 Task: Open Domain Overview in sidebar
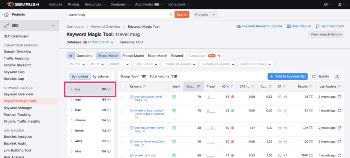point(17,52)
